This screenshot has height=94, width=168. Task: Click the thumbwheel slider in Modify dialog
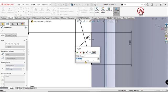(88, 61)
